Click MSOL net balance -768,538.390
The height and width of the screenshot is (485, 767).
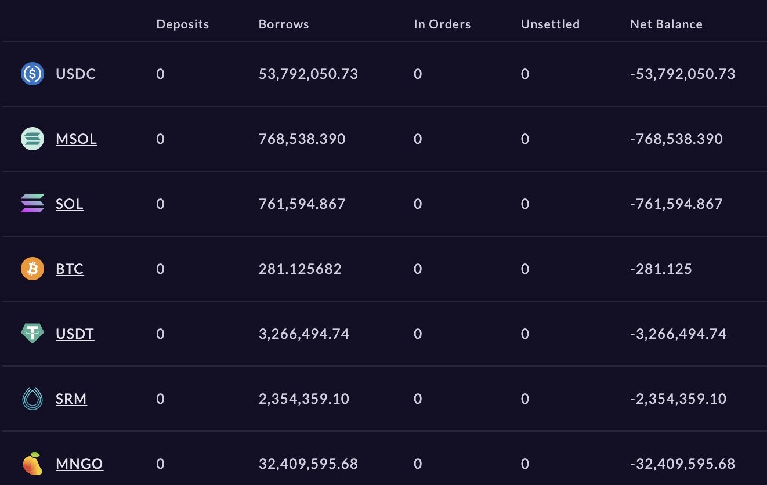676,139
